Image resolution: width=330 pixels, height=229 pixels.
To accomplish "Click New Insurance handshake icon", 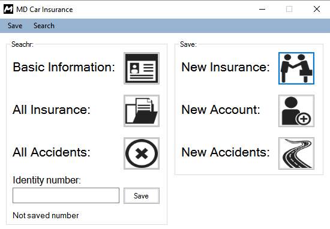I will pyautogui.click(x=296, y=68).
